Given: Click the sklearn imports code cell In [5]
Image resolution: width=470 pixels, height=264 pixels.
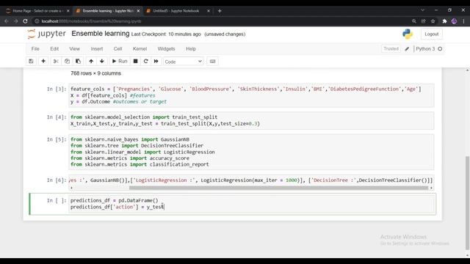Looking at the screenshot, I should click(251, 152).
